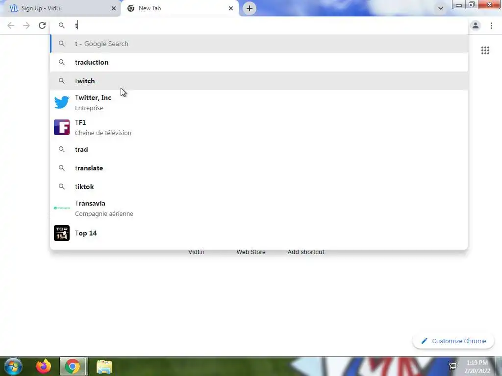Choose the 'translate' suggestion
Viewport: 502px width, 376px height.
(259, 168)
